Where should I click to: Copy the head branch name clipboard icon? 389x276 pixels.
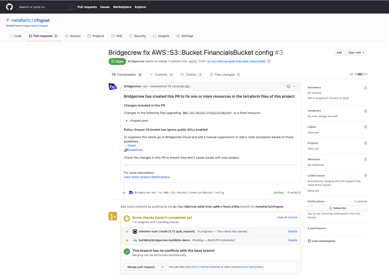(269, 61)
